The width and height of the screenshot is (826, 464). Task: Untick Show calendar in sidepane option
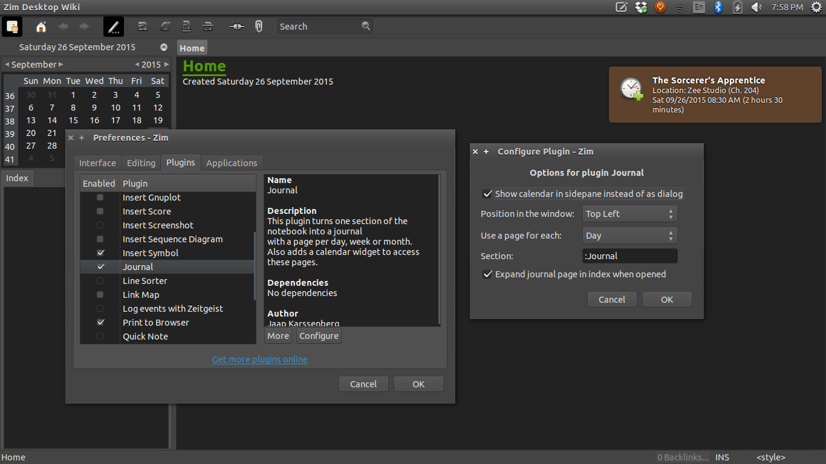click(487, 194)
